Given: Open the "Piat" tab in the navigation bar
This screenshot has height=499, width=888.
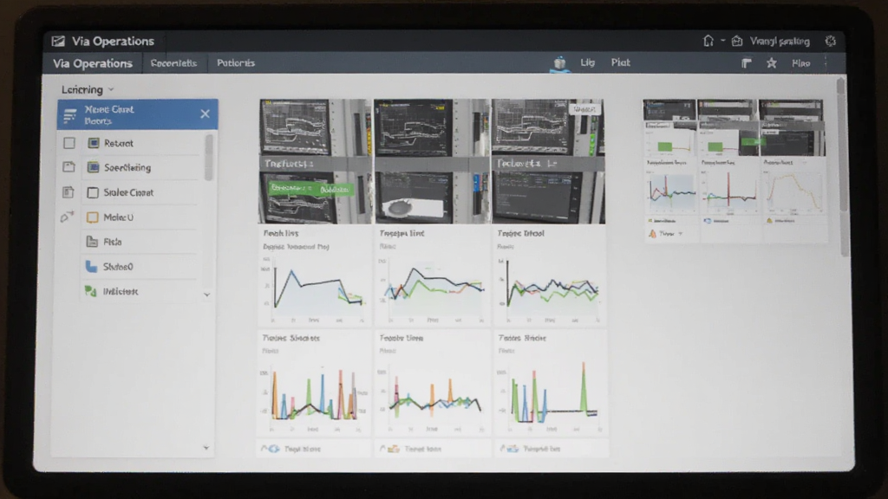Looking at the screenshot, I should pos(620,62).
